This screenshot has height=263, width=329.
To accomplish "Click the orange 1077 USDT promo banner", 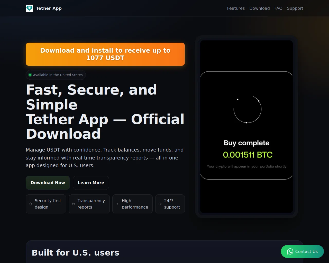I will pyautogui.click(x=105, y=54).
